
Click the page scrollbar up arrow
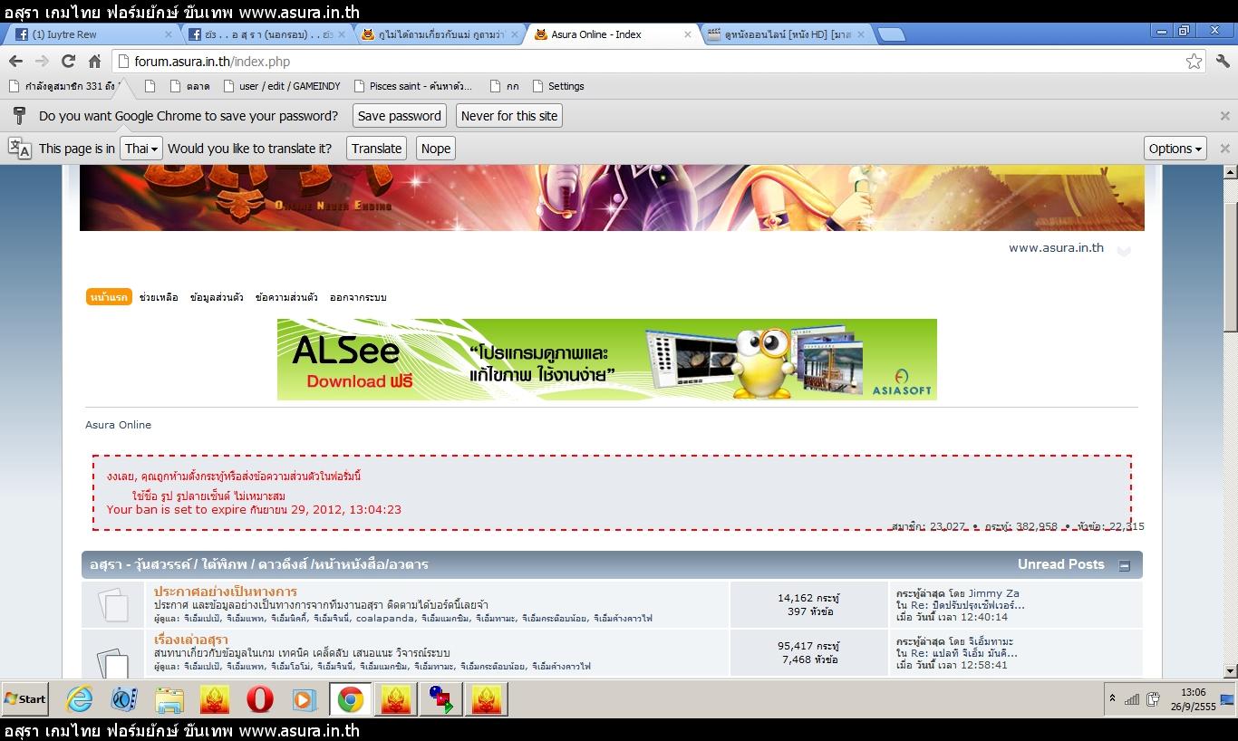(1230, 172)
